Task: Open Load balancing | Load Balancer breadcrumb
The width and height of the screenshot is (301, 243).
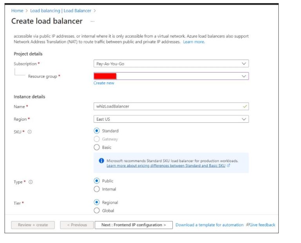Action: coord(60,11)
